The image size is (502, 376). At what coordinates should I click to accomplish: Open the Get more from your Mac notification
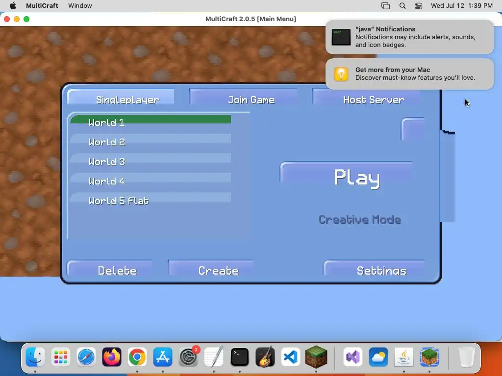click(x=409, y=74)
